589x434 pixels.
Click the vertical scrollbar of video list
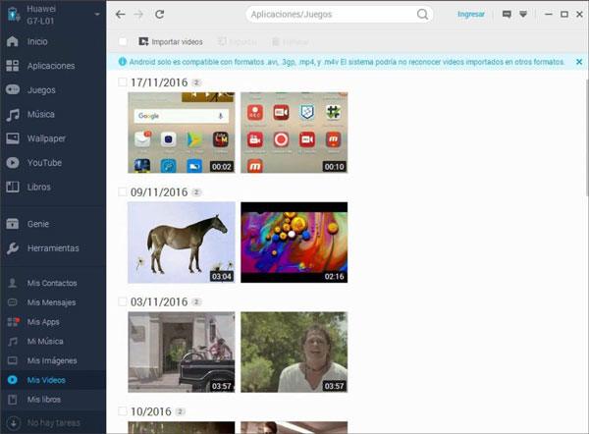tap(587, 137)
